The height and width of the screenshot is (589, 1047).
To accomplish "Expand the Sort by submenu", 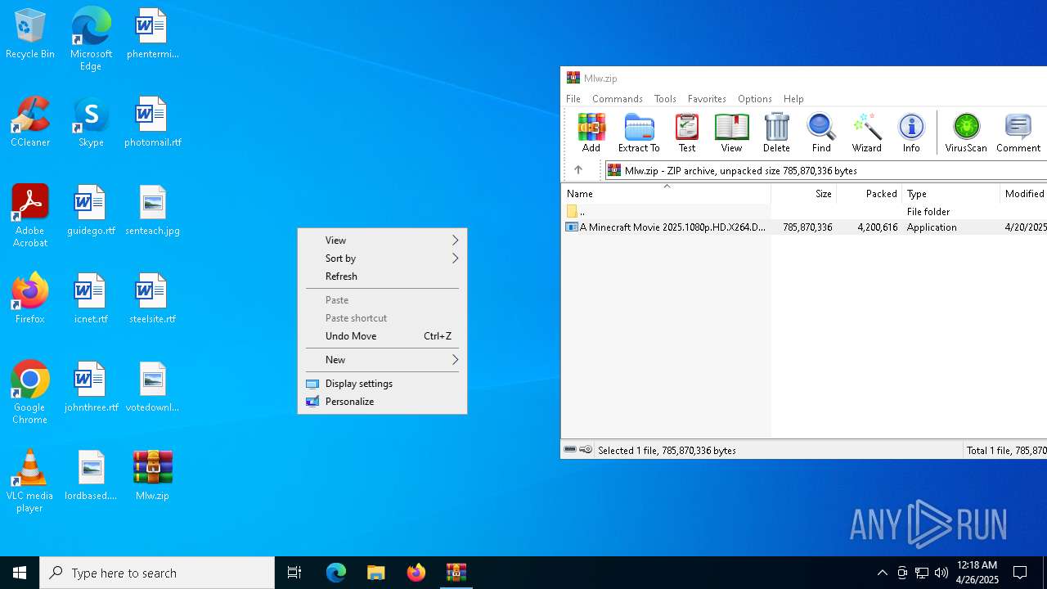I will (382, 258).
